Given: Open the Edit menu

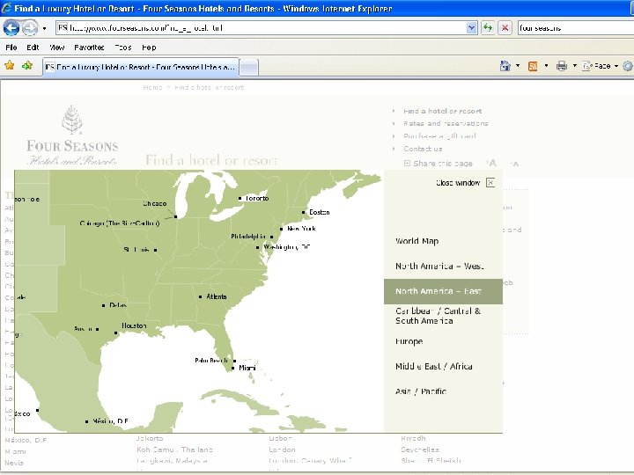Looking at the screenshot, I should [x=33, y=47].
